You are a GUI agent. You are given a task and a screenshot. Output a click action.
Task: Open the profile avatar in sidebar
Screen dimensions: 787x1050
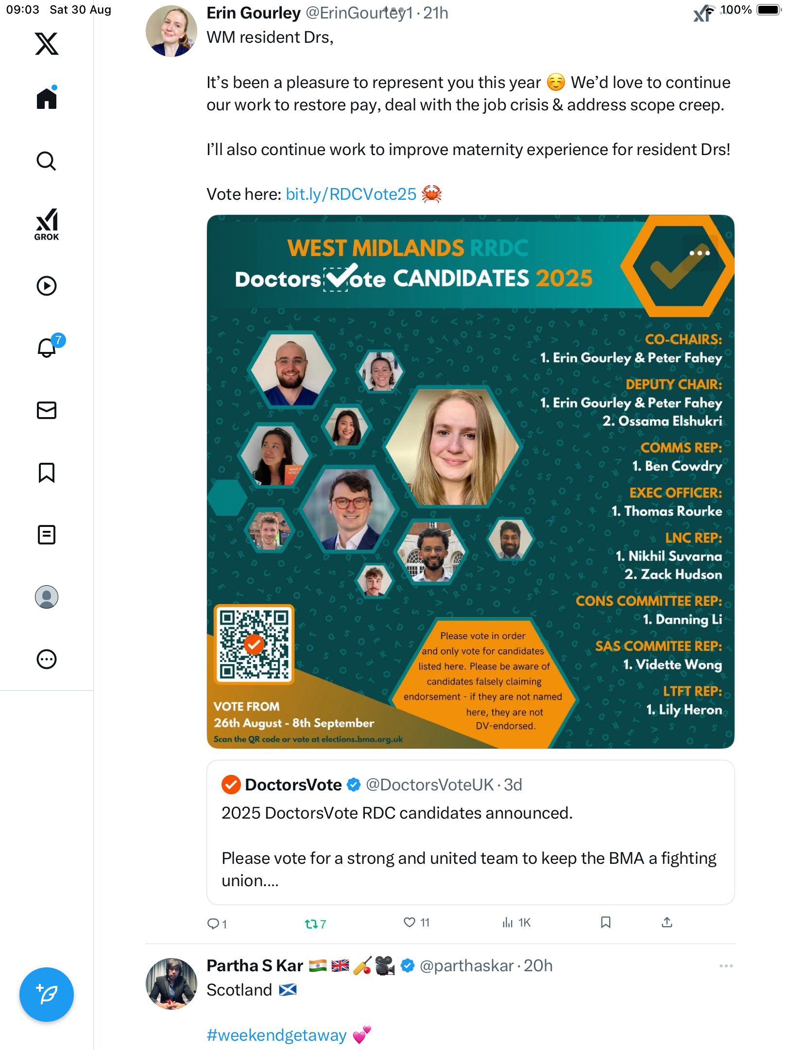click(x=47, y=597)
